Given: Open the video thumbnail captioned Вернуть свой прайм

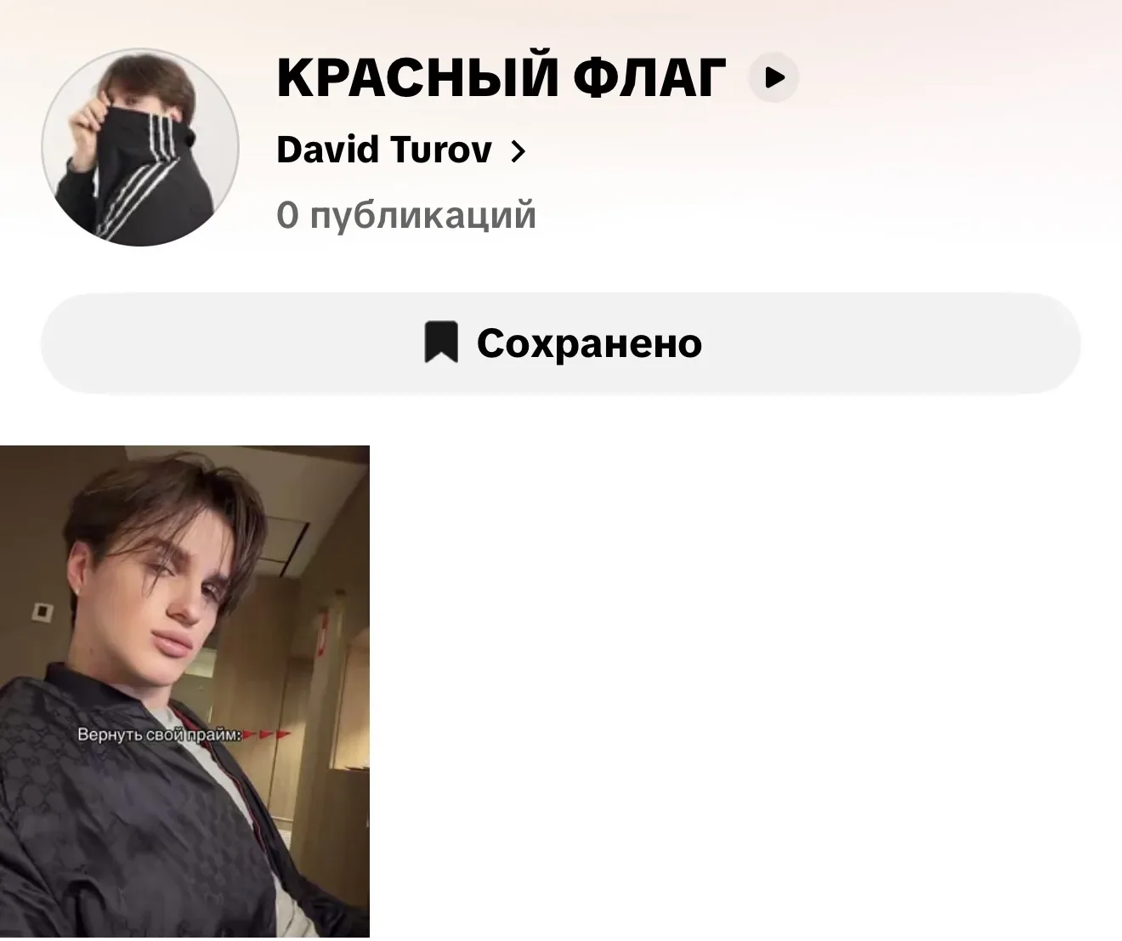Looking at the screenshot, I should click(184, 691).
